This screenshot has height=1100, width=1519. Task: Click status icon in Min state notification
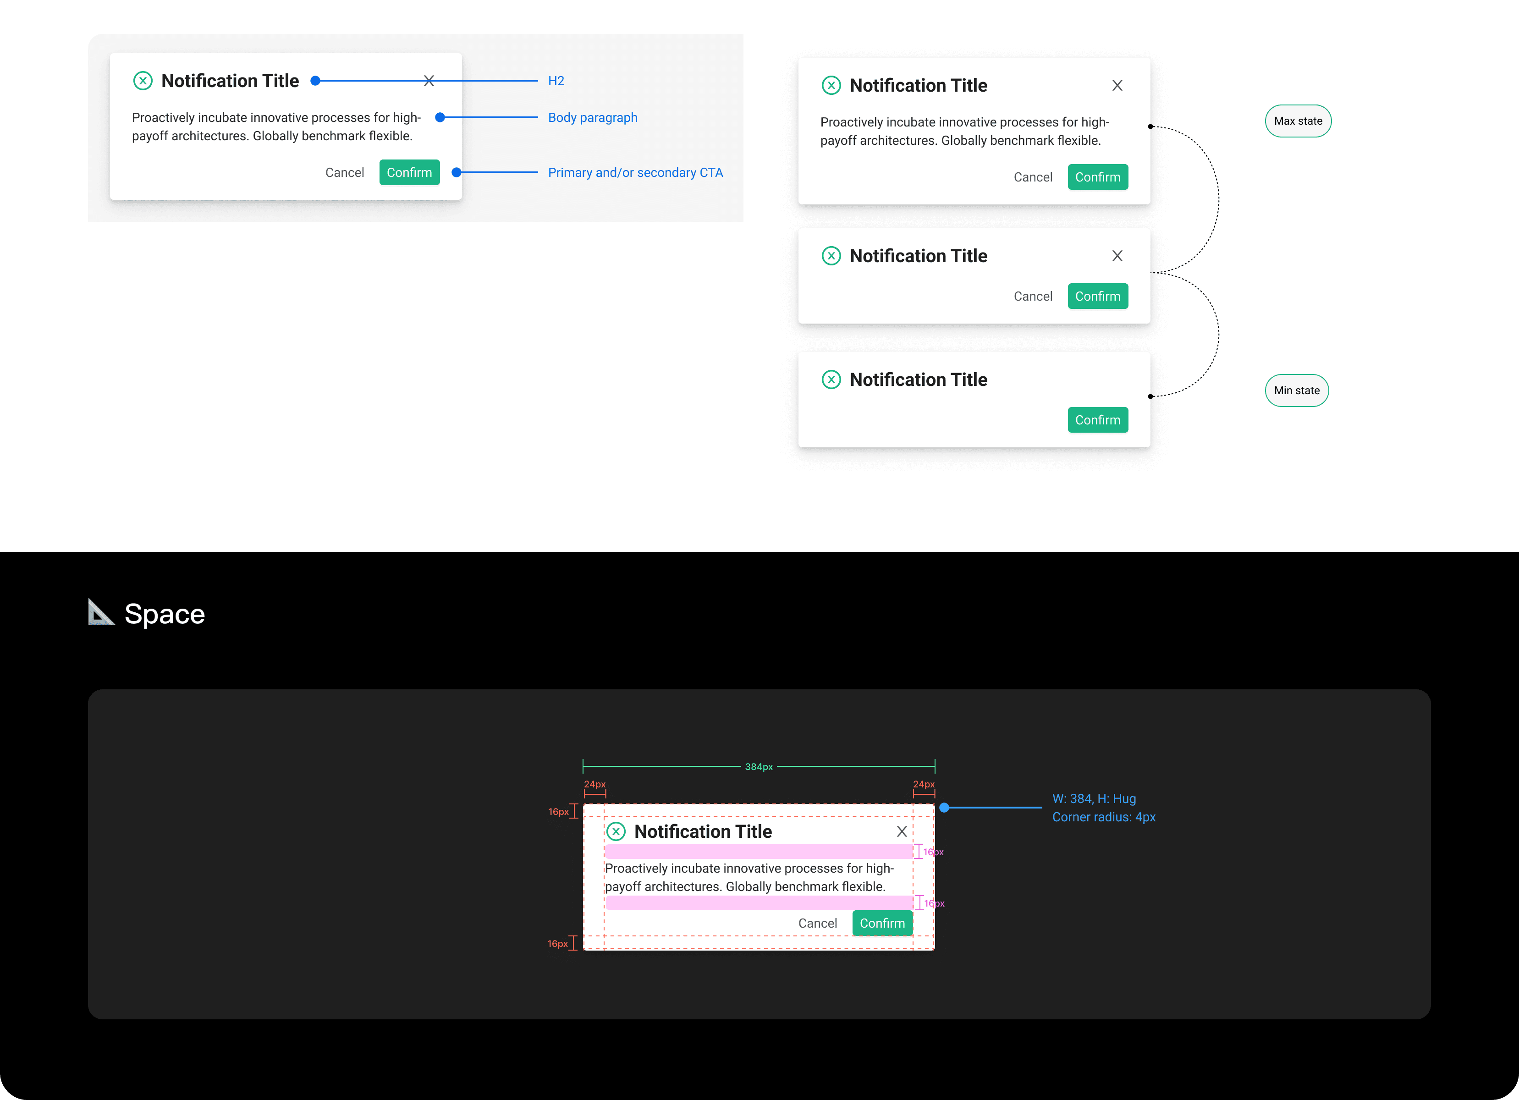tap(831, 380)
